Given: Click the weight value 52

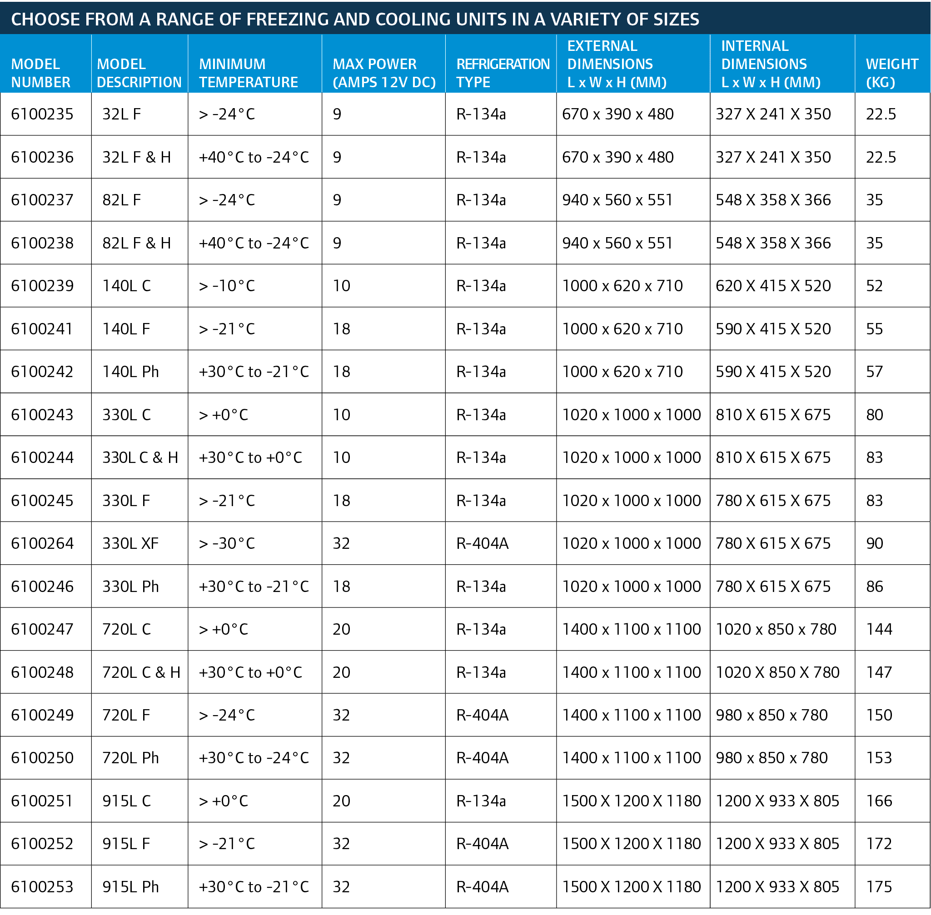Looking at the screenshot, I should tap(874, 286).
